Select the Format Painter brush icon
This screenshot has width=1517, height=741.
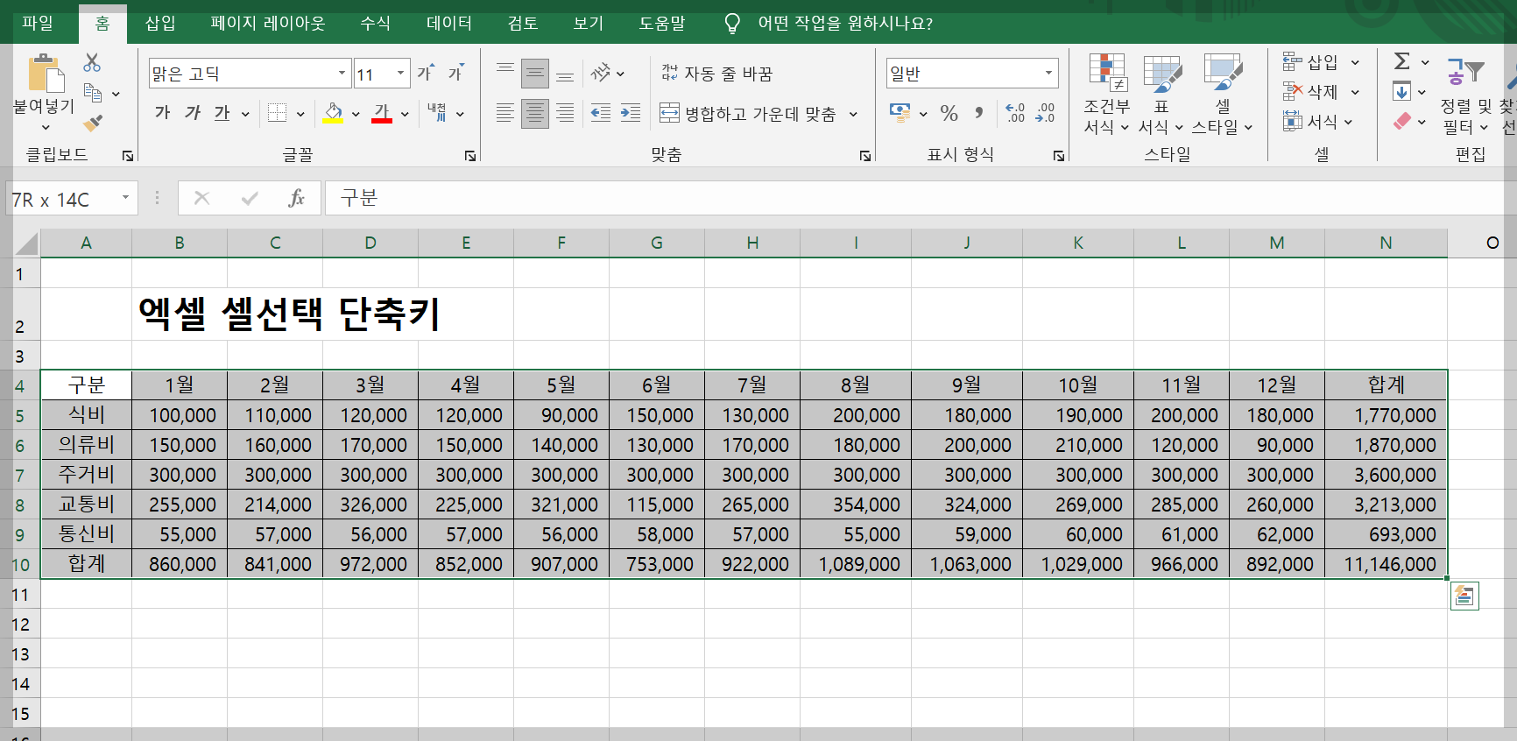pyautogui.click(x=93, y=123)
